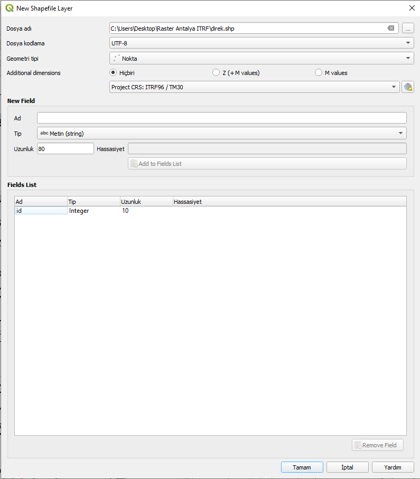Open help with the Yardım button
Image resolution: width=420 pixels, height=479 pixels.
pyautogui.click(x=393, y=467)
